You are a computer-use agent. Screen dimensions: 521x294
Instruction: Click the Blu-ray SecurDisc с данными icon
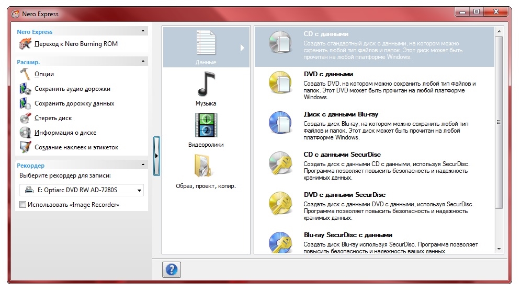click(x=280, y=243)
